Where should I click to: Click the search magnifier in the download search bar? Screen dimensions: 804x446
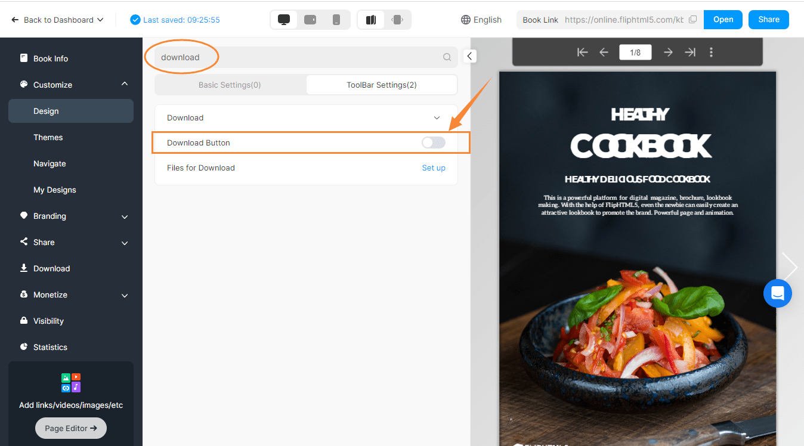pos(447,57)
